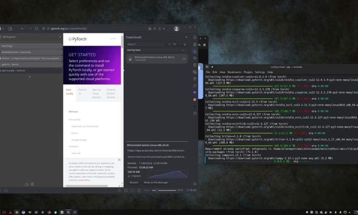
Task: Open the address bar dropdown arrow
Action: [164, 29]
